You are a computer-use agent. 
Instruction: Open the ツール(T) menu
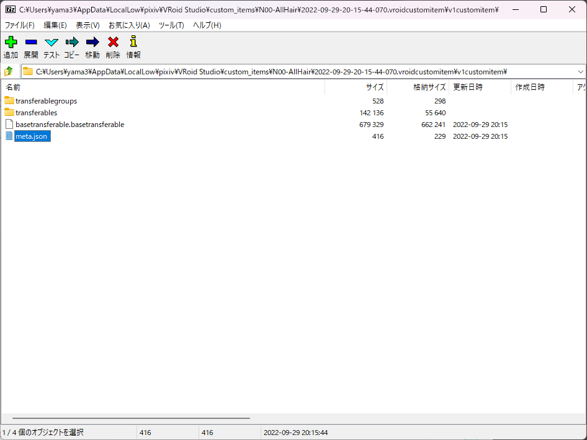(171, 25)
